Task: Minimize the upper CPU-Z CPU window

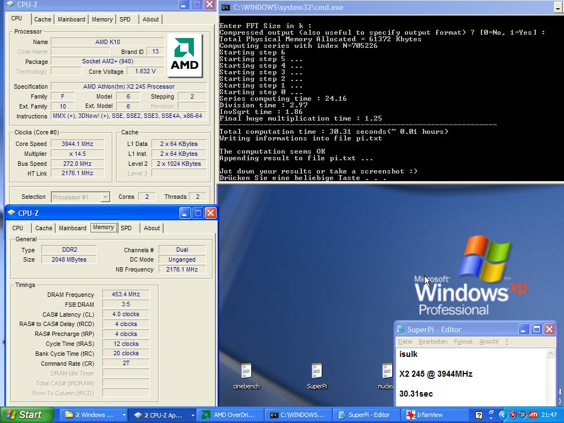Action: pyautogui.click(x=184, y=4)
